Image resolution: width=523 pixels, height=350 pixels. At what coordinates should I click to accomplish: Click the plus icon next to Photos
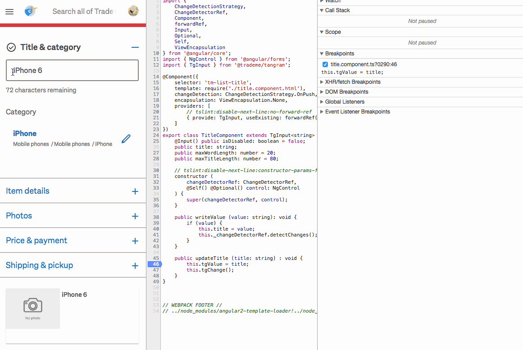pos(135,215)
